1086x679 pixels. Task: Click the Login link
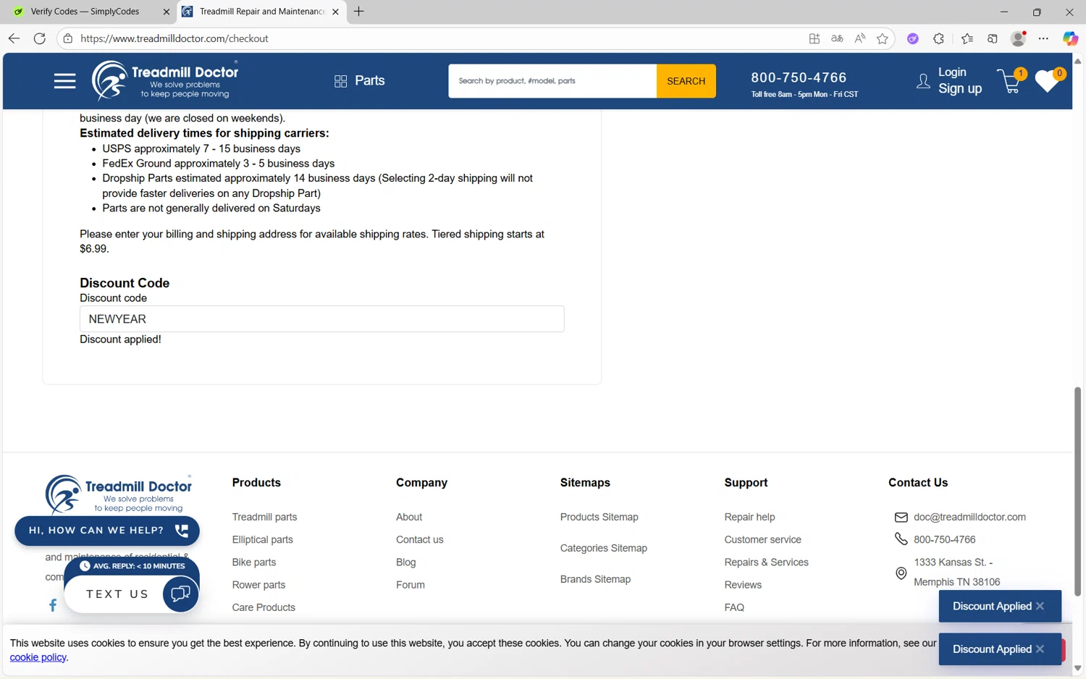click(952, 72)
